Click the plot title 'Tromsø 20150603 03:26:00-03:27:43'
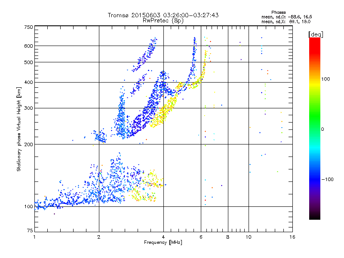 tap(163, 15)
